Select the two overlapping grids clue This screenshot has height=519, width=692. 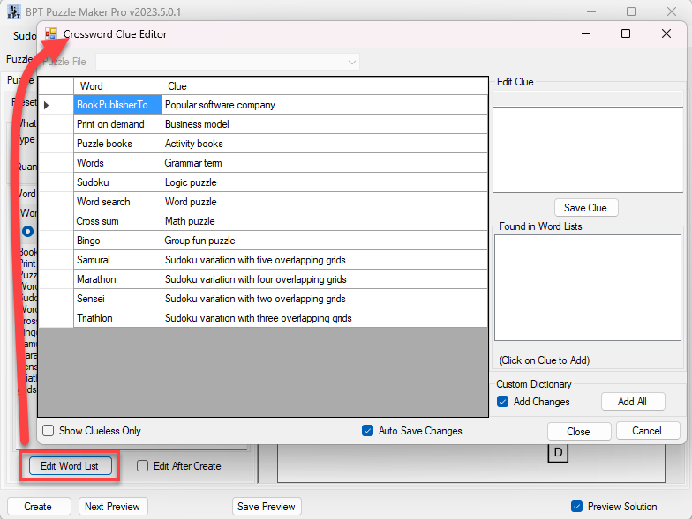click(x=325, y=299)
